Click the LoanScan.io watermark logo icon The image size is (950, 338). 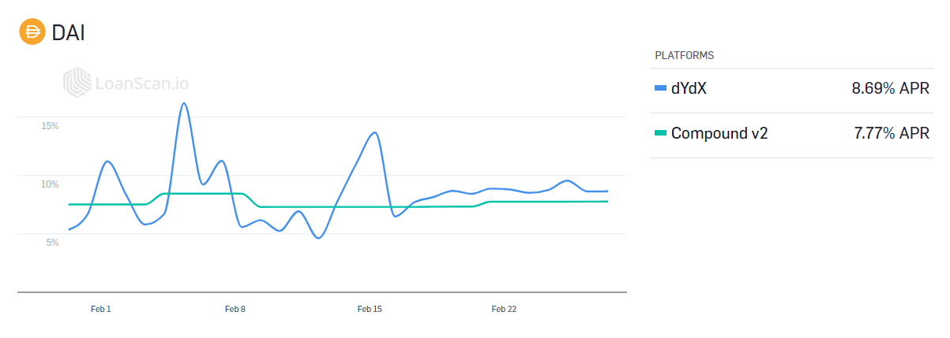click(77, 83)
